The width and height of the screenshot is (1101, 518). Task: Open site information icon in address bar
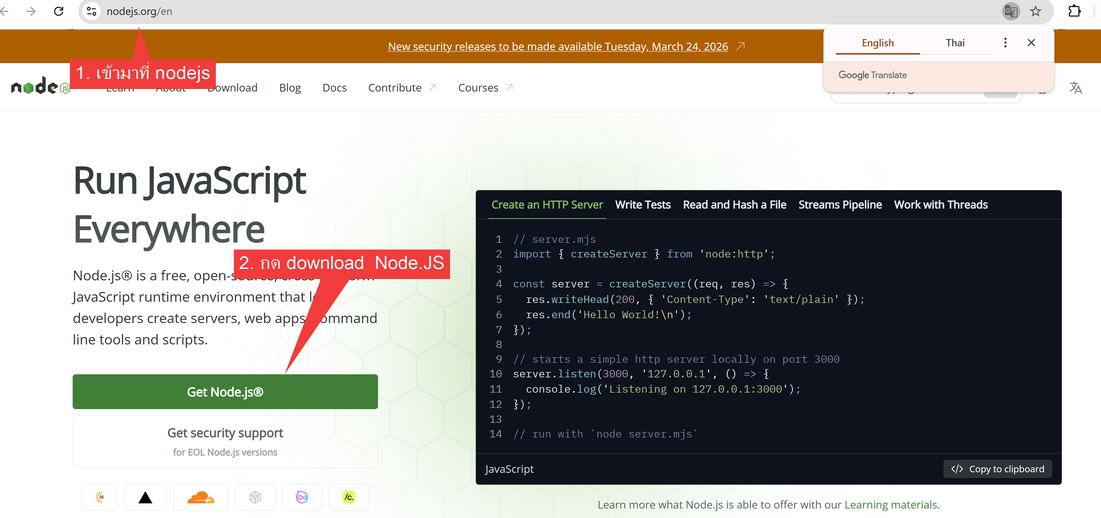tap(92, 12)
